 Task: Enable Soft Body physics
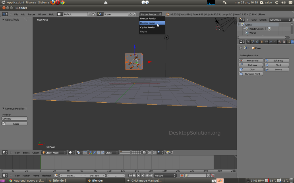pyautogui.click(x=276, y=61)
